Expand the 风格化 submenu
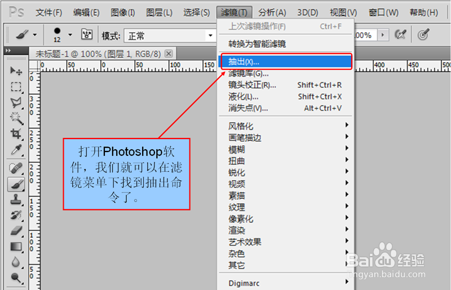 coord(285,126)
